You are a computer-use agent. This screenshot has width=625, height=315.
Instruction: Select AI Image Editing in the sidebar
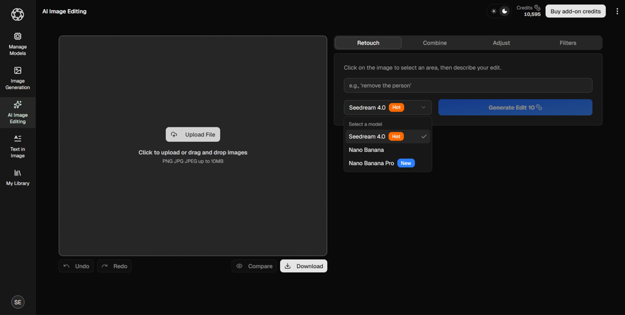point(18,112)
